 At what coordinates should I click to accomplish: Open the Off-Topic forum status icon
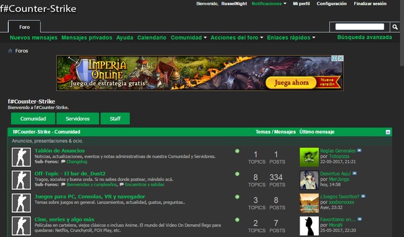click(x=21, y=180)
